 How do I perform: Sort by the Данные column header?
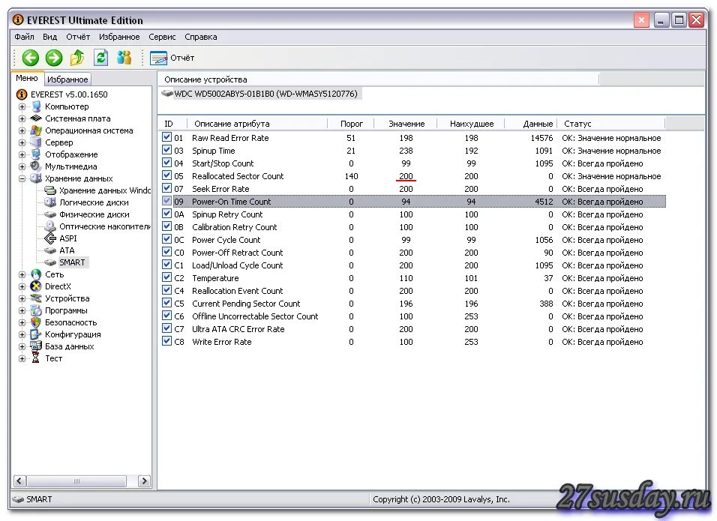(x=531, y=124)
